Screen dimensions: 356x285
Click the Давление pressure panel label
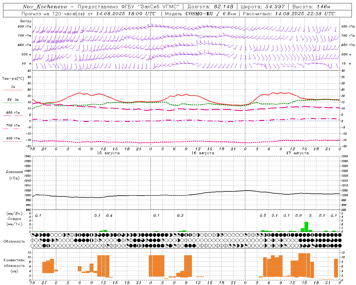pyautogui.click(x=14, y=172)
